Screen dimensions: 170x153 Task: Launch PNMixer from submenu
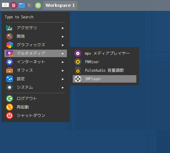[104, 62]
